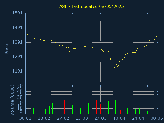Click the 27-02 date label
The image size is (164, 123).
[x=63, y=118]
